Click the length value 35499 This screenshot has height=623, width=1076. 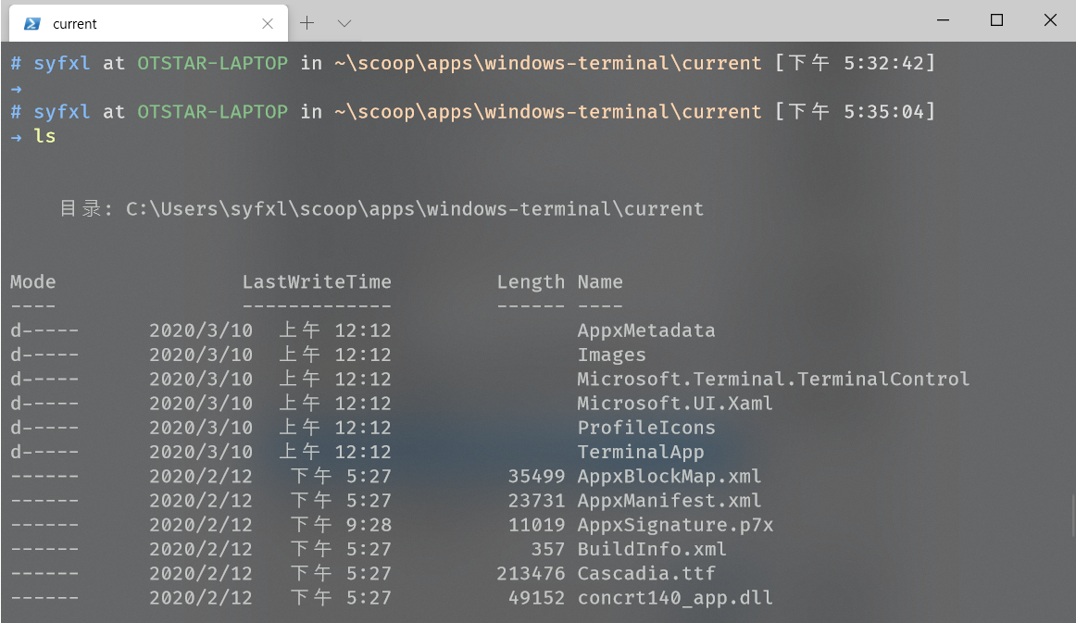click(x=536, y=476)
